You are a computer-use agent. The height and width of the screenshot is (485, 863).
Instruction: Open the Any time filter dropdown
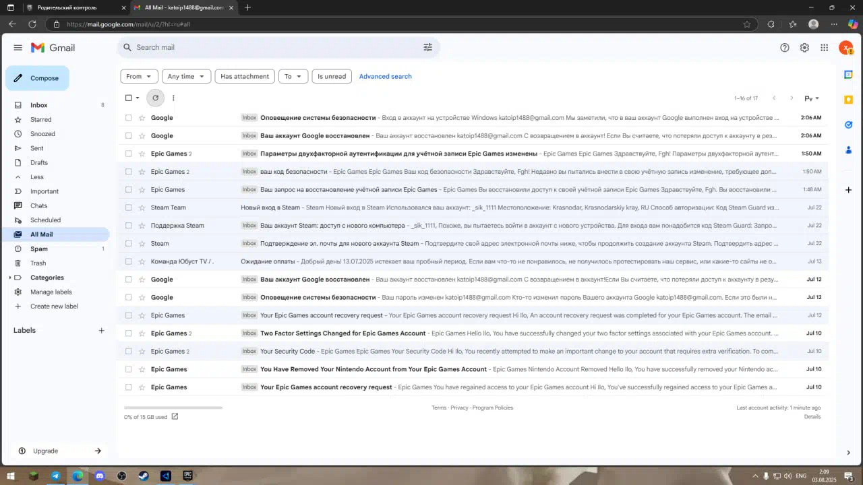pos(187,76)
